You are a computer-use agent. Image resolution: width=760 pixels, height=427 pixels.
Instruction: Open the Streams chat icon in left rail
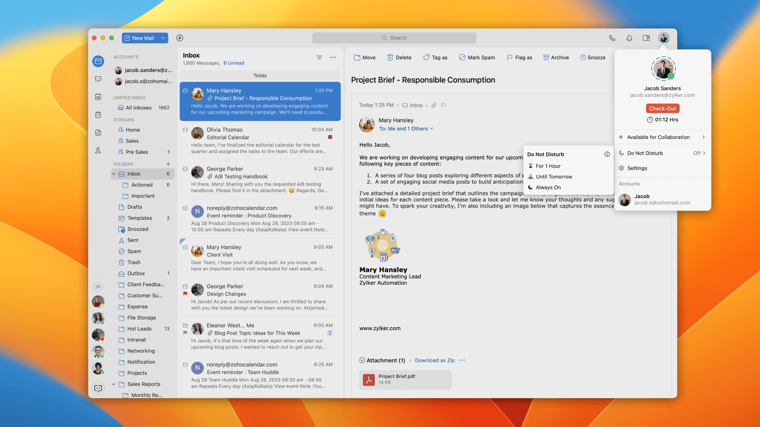(98, 79)
